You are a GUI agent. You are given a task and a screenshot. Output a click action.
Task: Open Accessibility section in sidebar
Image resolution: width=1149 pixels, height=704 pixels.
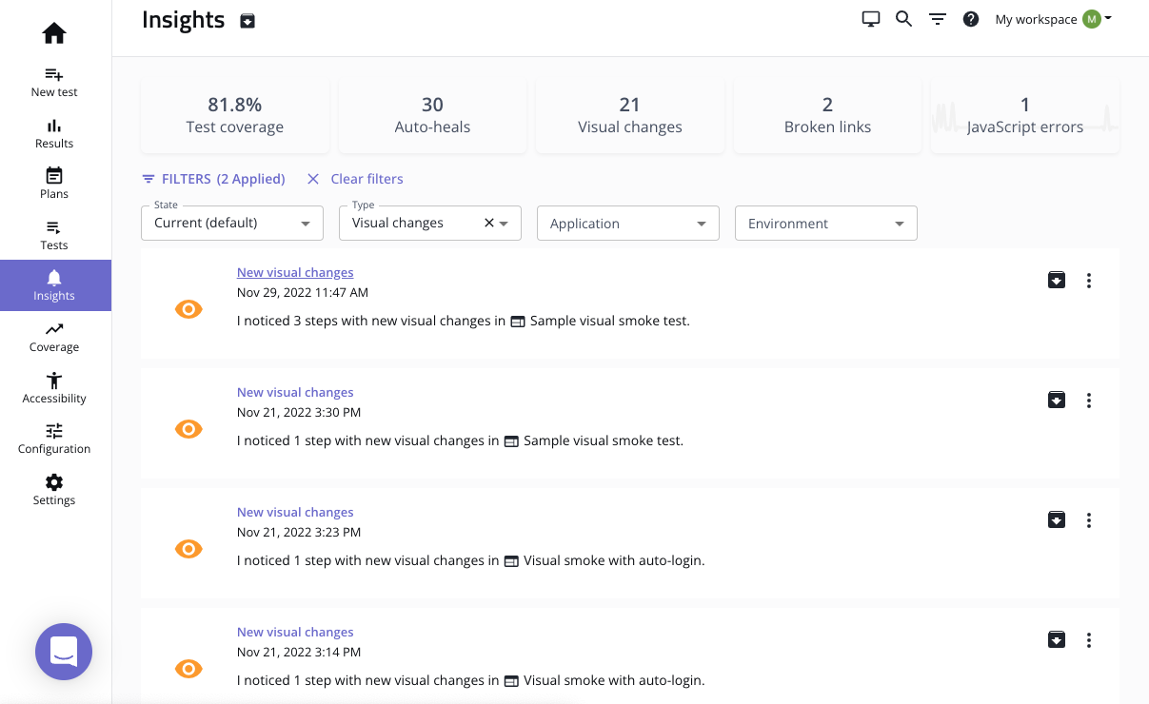(54, 388)
